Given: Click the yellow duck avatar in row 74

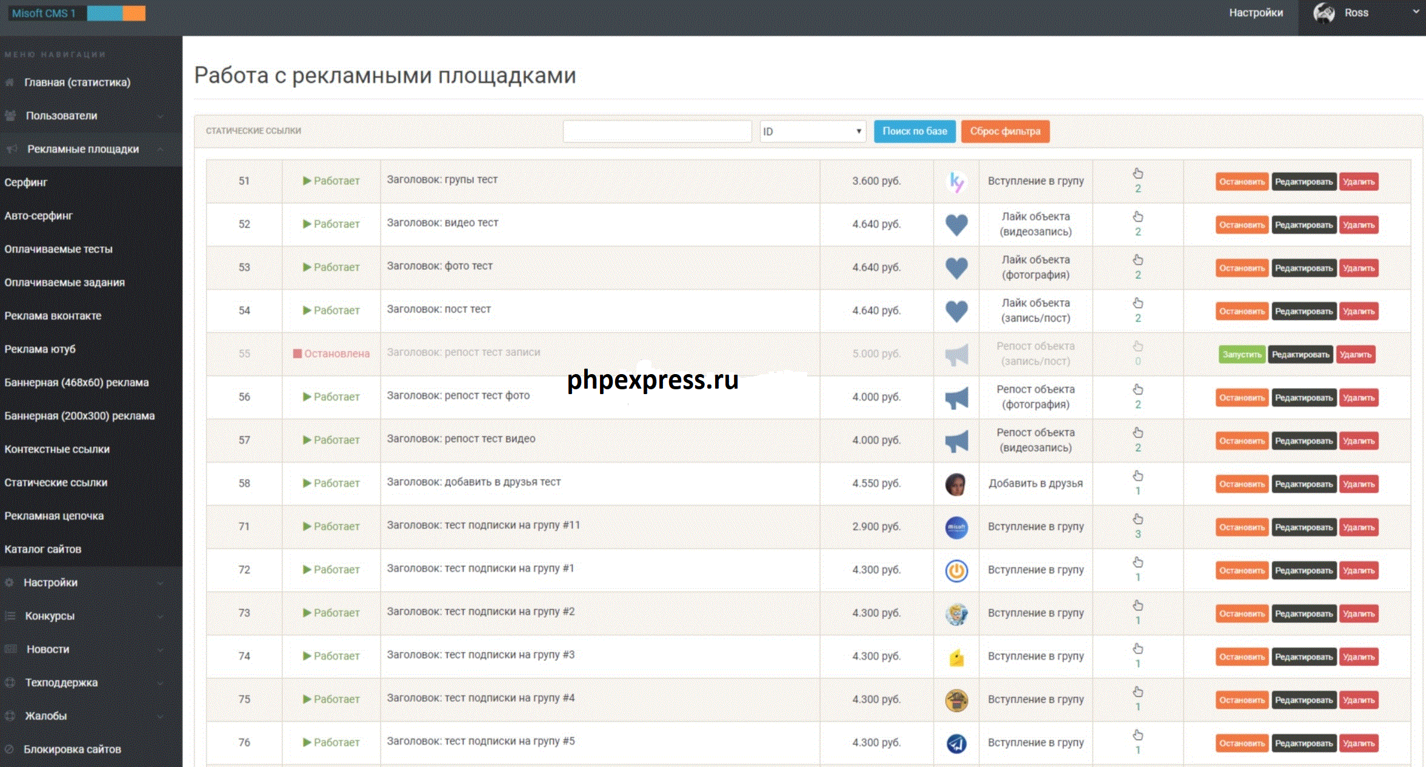Looking at the screenshot, I should pos(956,657).
